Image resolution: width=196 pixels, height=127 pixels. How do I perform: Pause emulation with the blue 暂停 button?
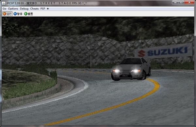18,14
